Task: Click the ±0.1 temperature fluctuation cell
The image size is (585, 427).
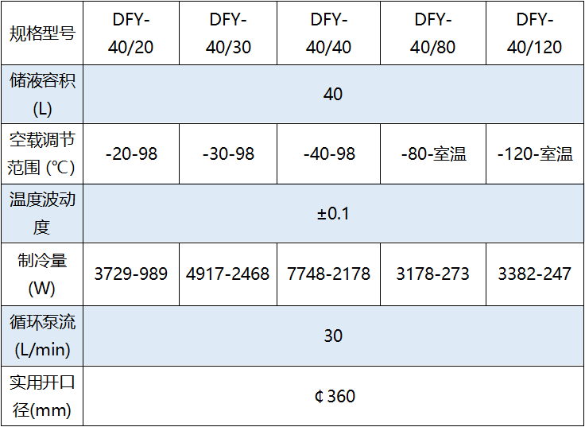Action: [333, 214]
